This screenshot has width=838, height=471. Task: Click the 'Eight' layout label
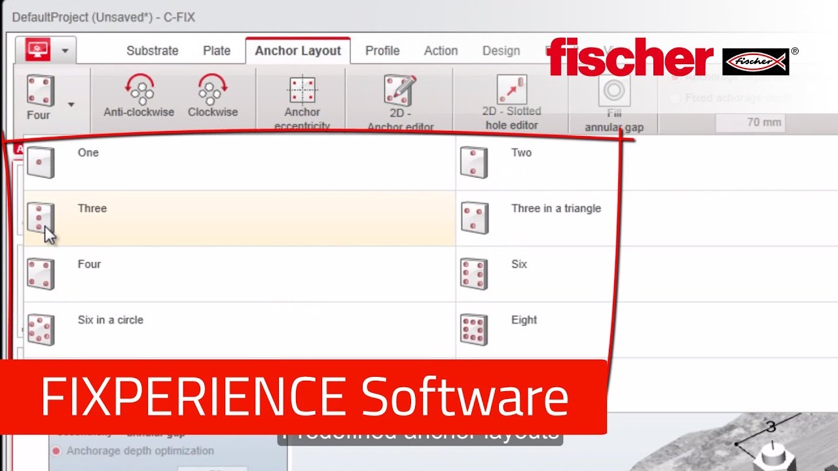pos(524,320)
